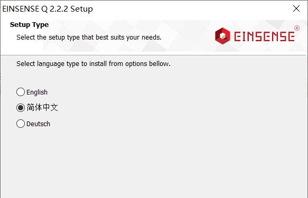This screenshot has width=308, height=198.
Task: Click the empty gray area below Deutsch
Action: pos(153,163)
